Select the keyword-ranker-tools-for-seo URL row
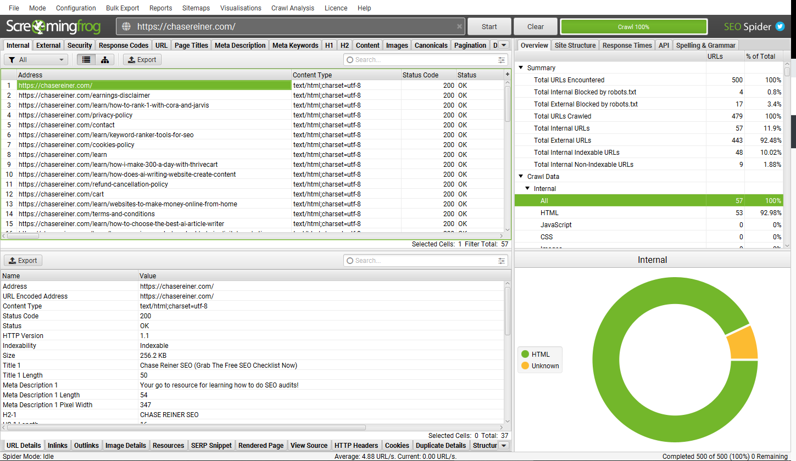This screenshot has height=461, width=796. (x=256, y=135)
